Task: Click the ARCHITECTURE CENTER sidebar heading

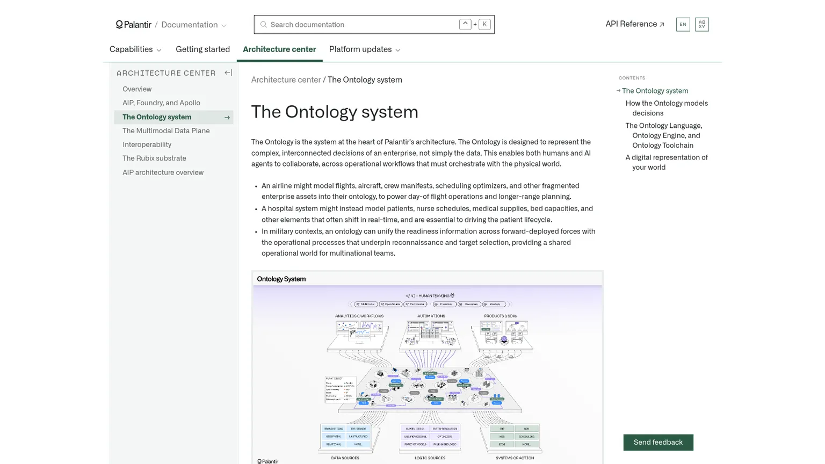Action: pos(166,73)
